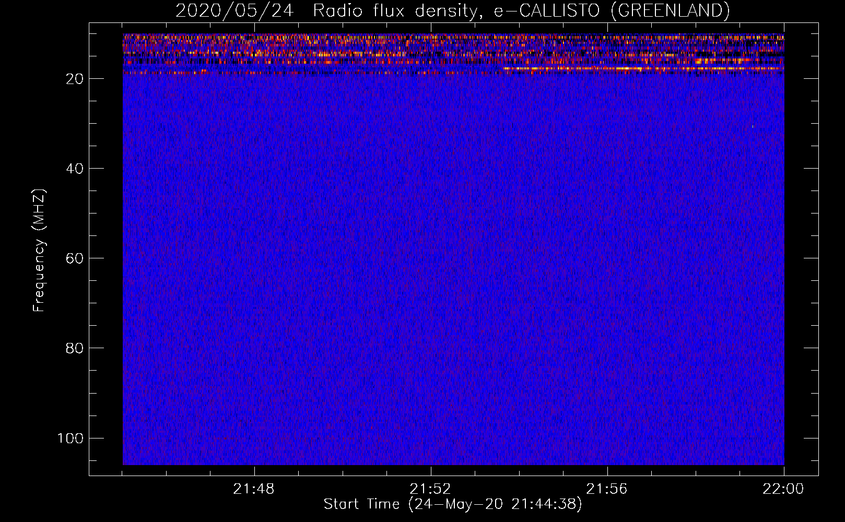Click the plot title mentioning e-CALLISTO (GREENLAND)
This screenshot has width=845, height=522.
pyautogui.click(x=452, y=10)
